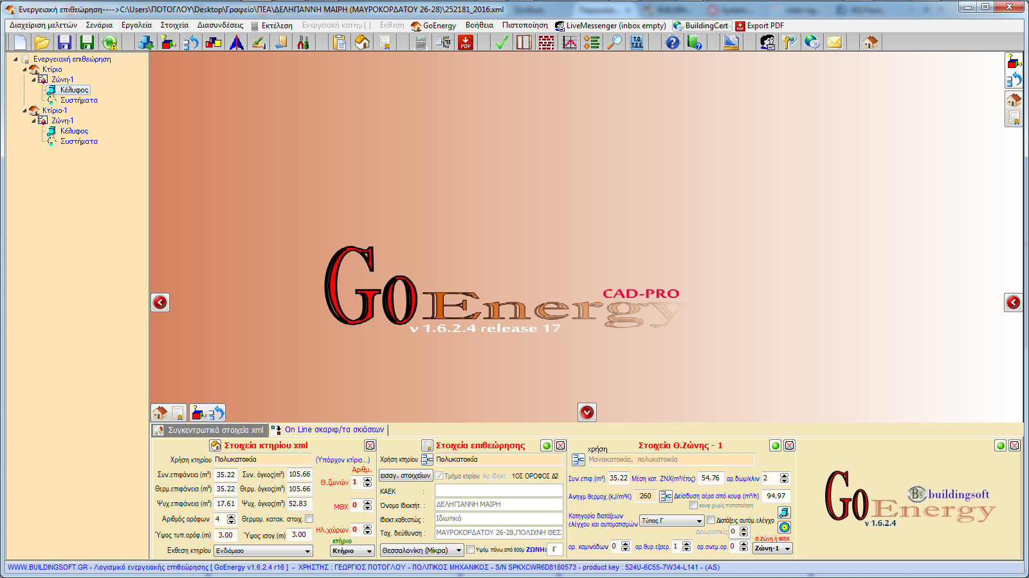Click the εισαγ. στοιχείων button
Image resolution: width=1029 pixels, height=578 pixels.
pos(405,476)
